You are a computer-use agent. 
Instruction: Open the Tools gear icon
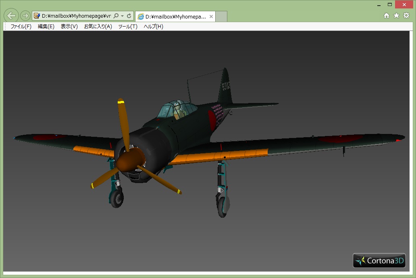click(x=406, y=16)
